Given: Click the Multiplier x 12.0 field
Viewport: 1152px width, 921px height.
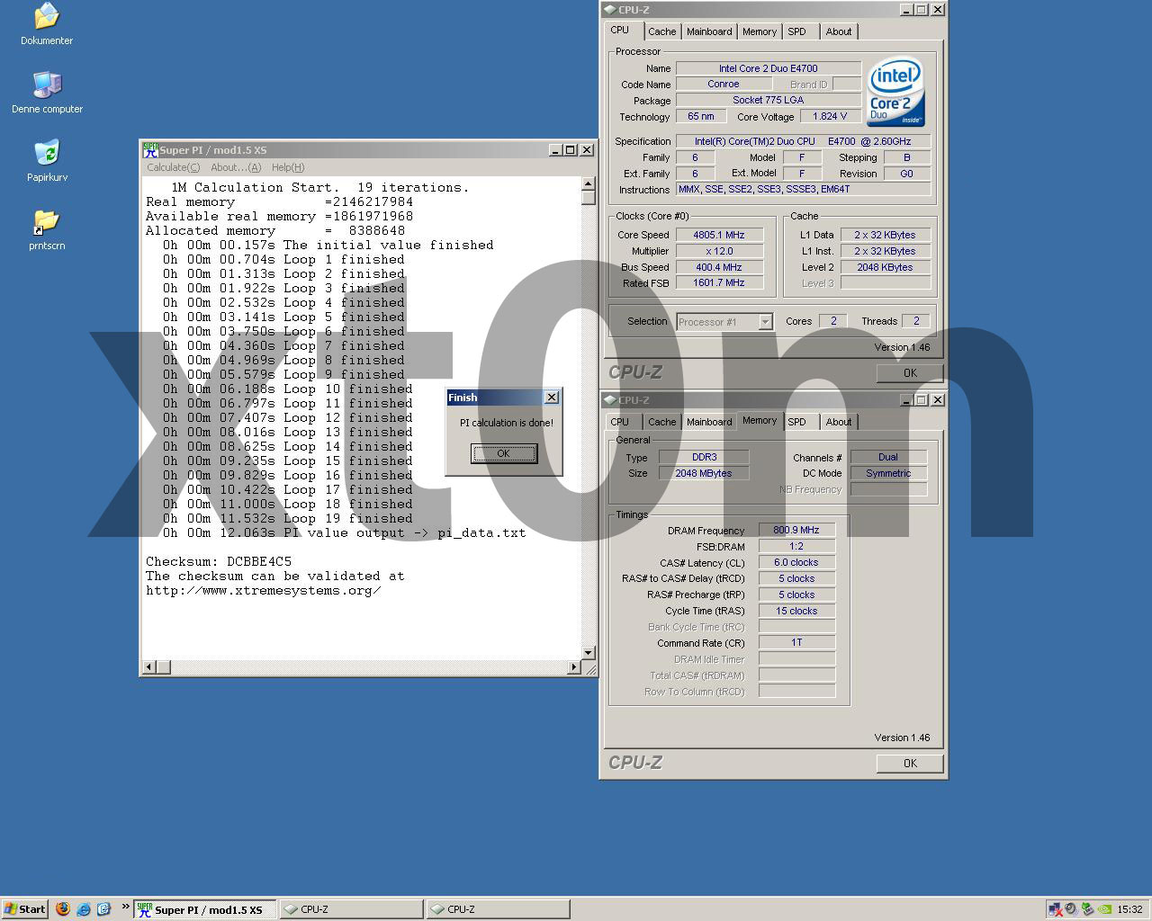Looking at the screenshot, I should pyautogui.click(x=718, y=251).
